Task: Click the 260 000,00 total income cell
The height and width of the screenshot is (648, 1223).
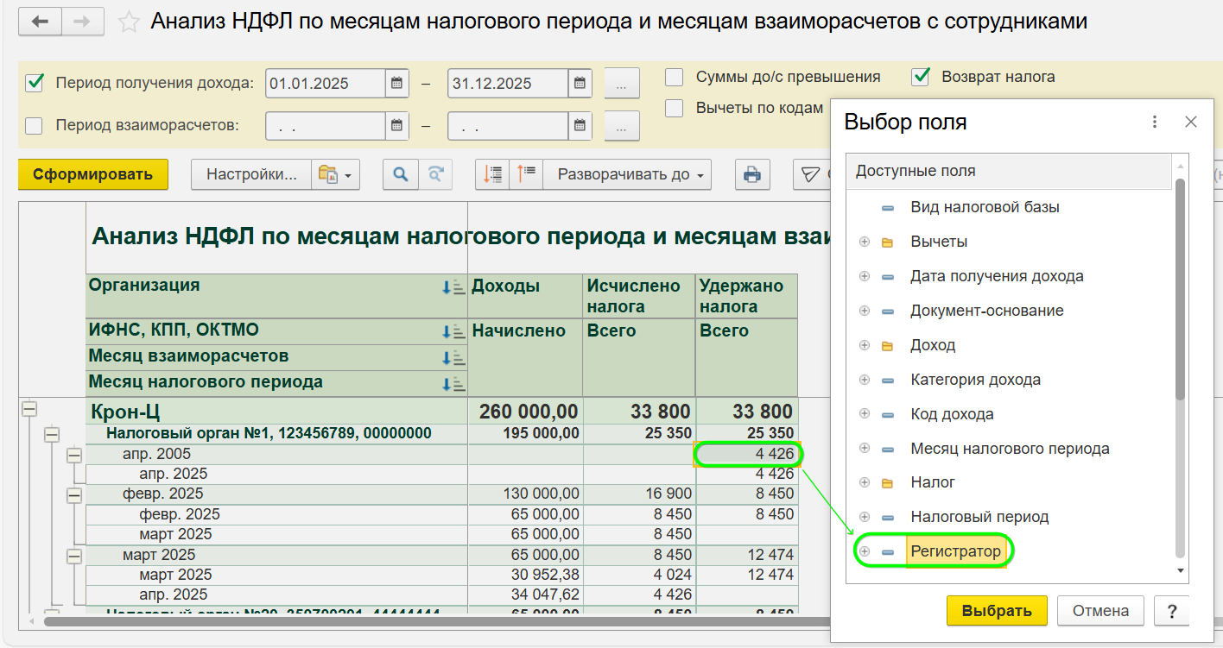Action: [x=525, y=412]
